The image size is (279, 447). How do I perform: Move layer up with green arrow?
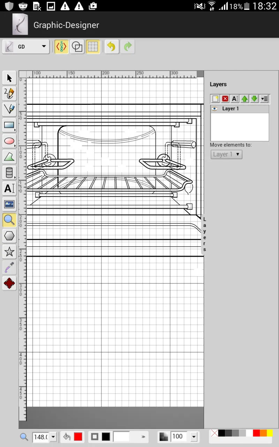(x=244, y=99)
